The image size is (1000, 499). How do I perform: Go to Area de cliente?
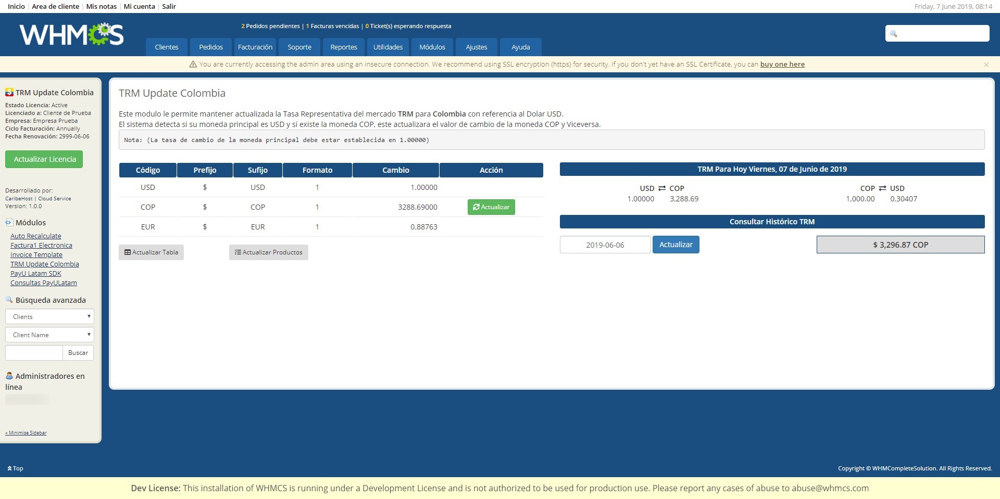coord(55,6)
